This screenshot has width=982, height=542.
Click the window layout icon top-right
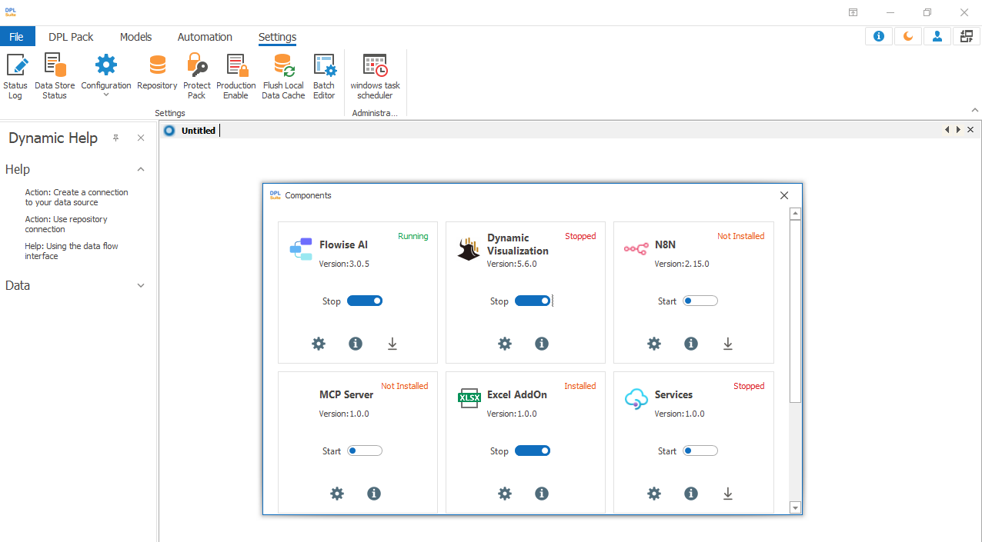tap(967, 36)
